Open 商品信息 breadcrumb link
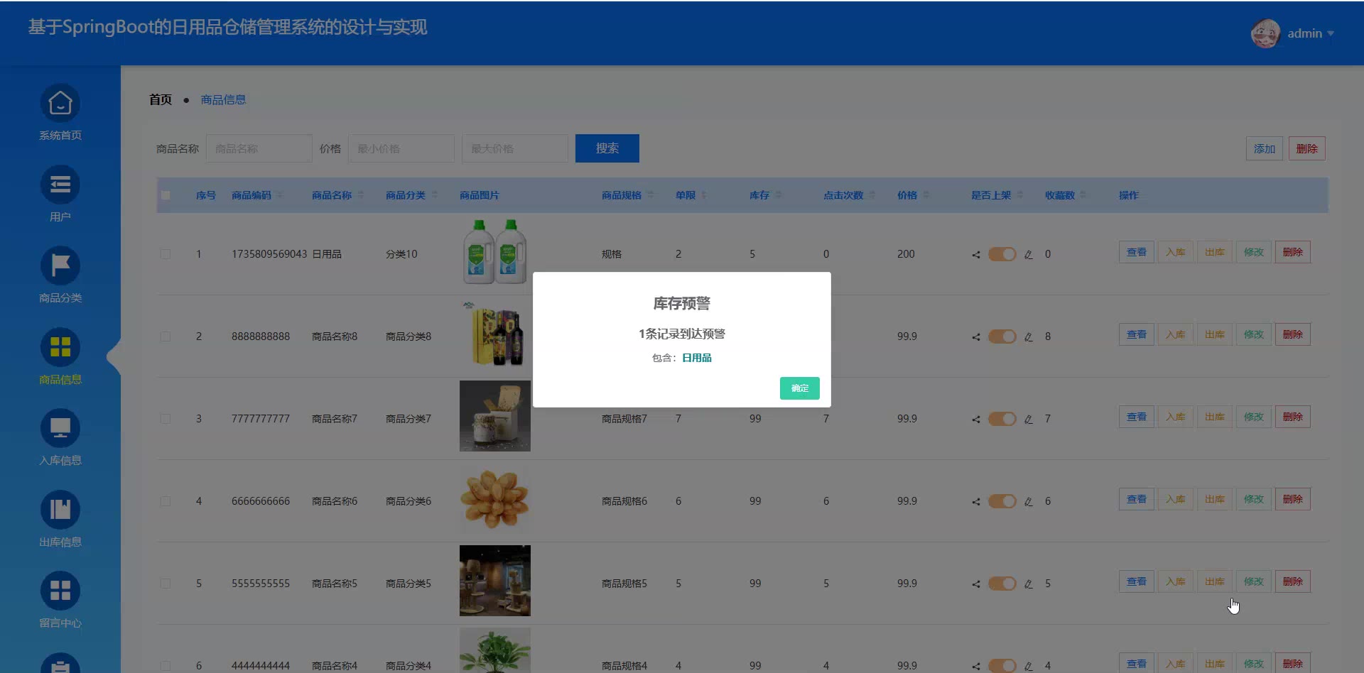 (223, 99)
